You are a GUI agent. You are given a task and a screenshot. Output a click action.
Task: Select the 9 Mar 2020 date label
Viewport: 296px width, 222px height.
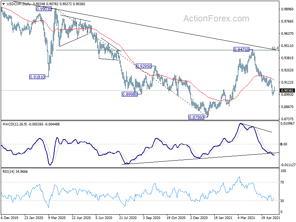pyautogui.click(x=57, y=218)
